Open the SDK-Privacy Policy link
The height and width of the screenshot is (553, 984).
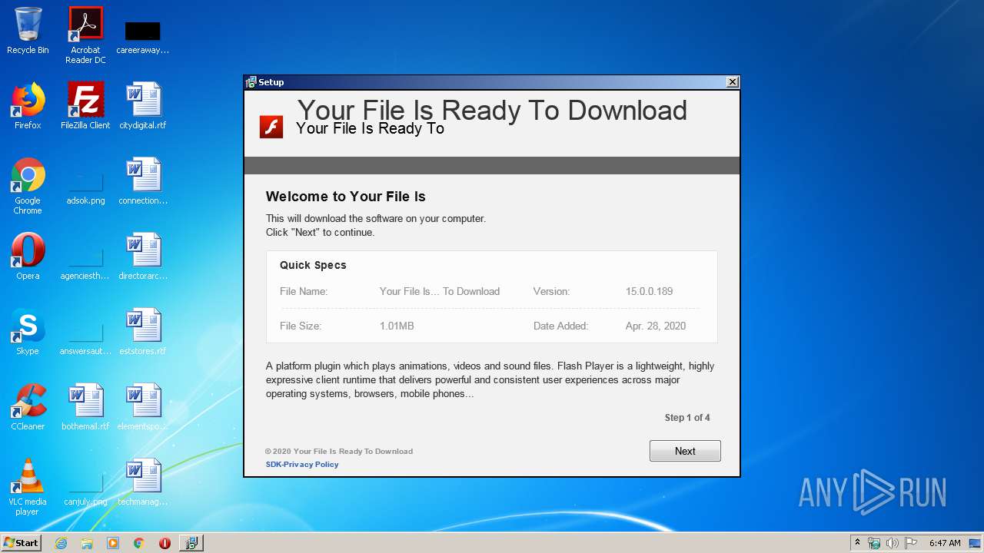302,464
